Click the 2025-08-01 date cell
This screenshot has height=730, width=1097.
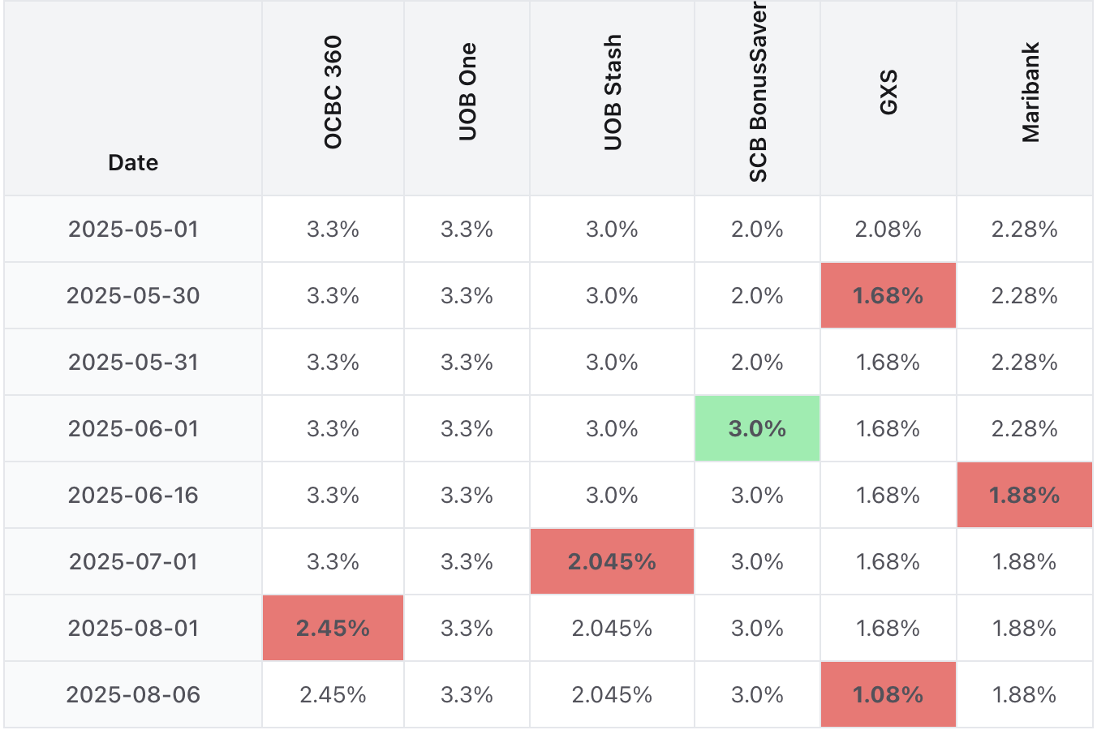tap(133, 629)
